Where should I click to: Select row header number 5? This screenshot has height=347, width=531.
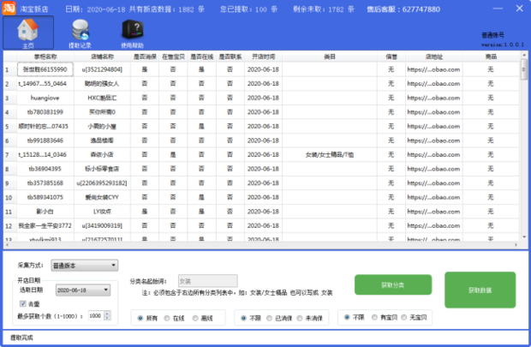(9, 127)
